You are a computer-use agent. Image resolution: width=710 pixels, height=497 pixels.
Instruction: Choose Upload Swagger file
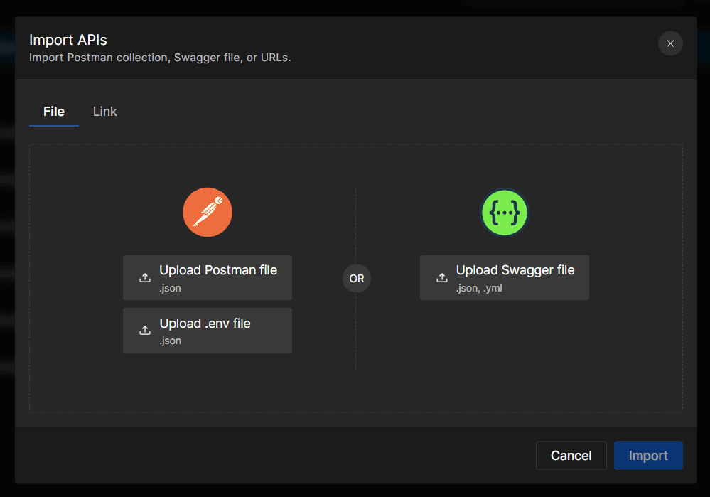515,271
